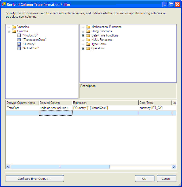Collapse the Columns tree node
Image resolution: width=182 pixels, height=187 pixels.
click(x=9, y=31)
